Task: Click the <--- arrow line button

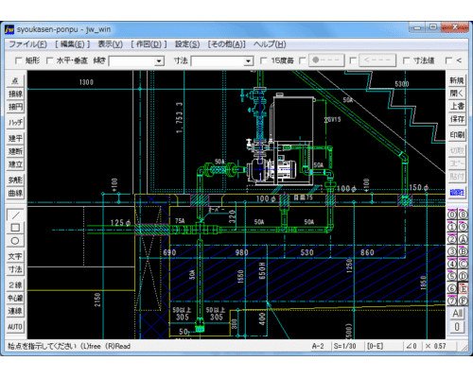Action: point(377,60)
